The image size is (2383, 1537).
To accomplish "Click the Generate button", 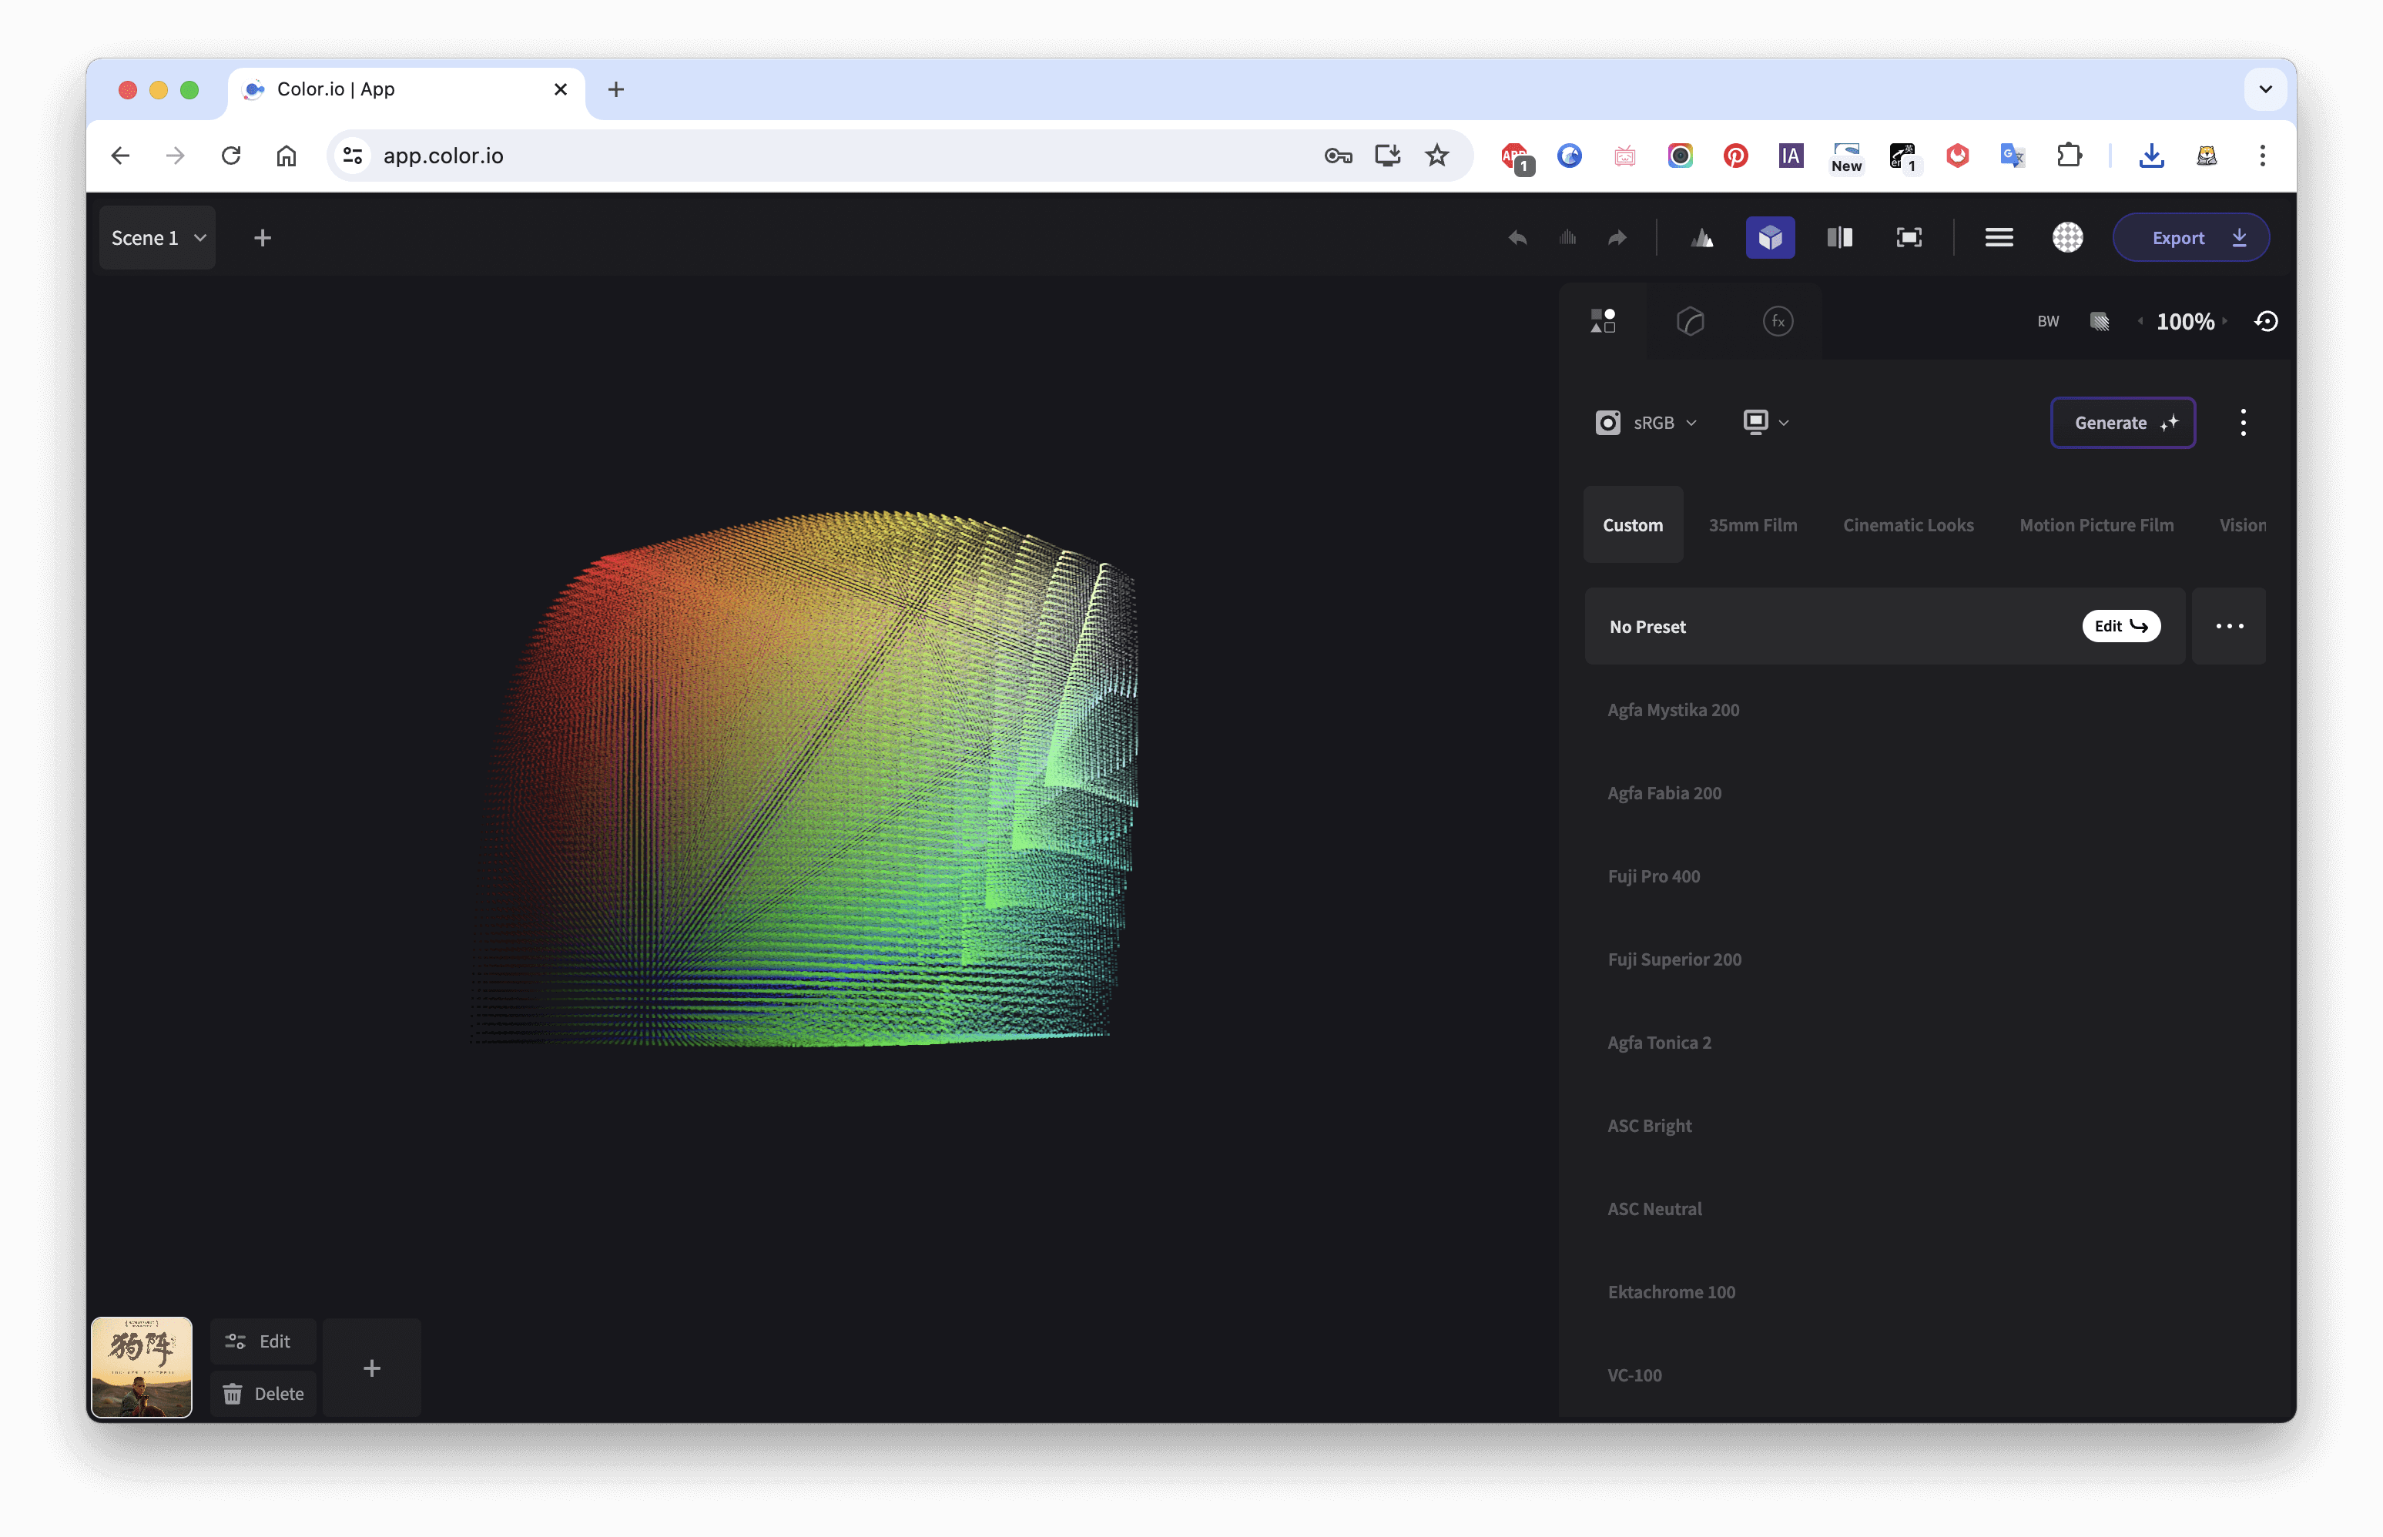I will 2123,424.
